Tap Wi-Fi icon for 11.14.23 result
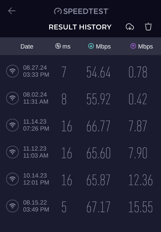The width and height of the screenshot is (161, 232). tap(12, 125)
